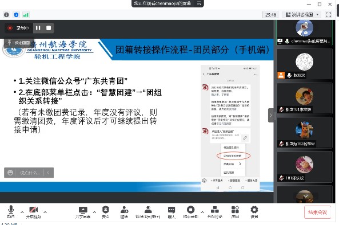339x225 pixels.
Task: Open the security shield settings
Action: coord(106,212)
